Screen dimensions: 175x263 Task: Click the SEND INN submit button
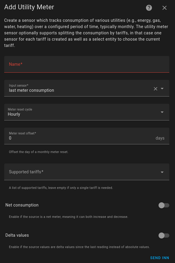pos(160,258)
